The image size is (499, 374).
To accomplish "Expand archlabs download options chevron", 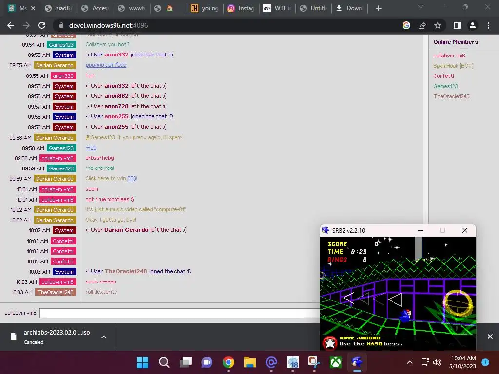I will (x=104, y=337).
